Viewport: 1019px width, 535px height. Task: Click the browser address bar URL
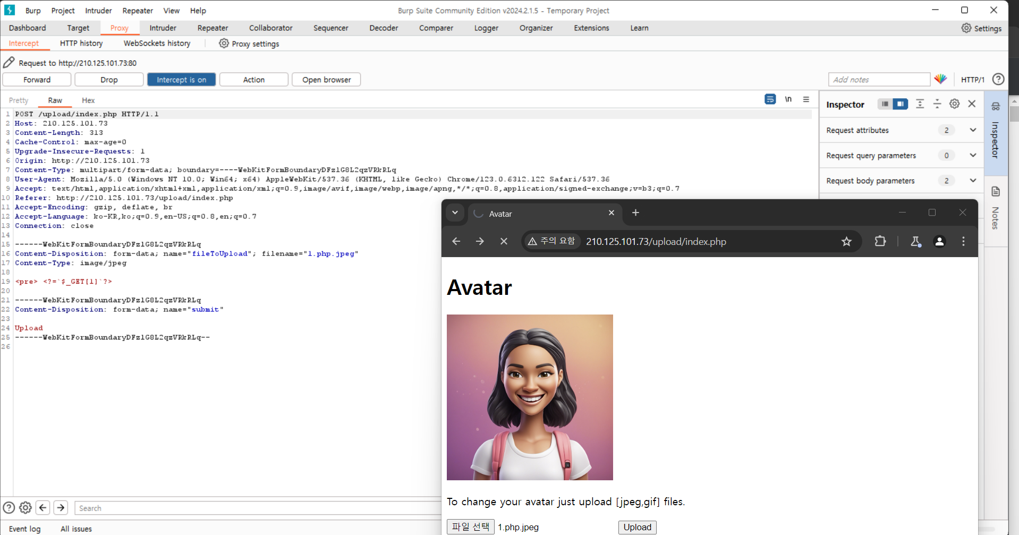pos(656,242)
